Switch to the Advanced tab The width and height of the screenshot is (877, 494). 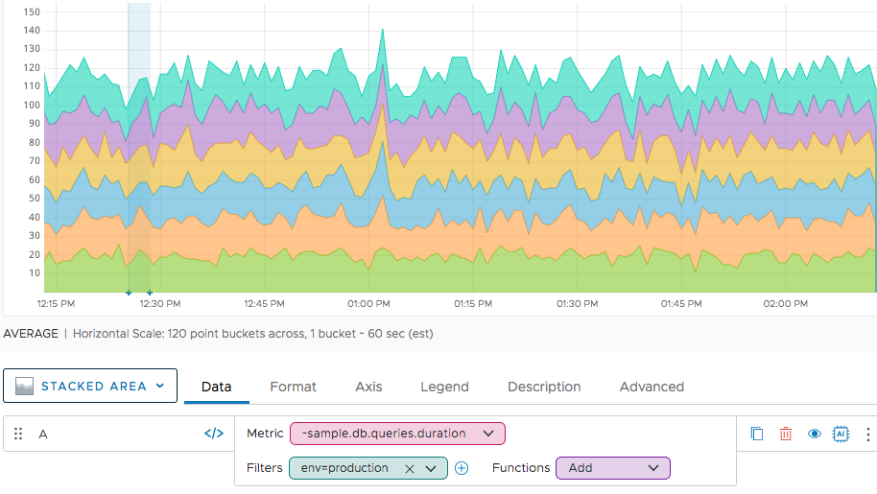coord(652,387)
